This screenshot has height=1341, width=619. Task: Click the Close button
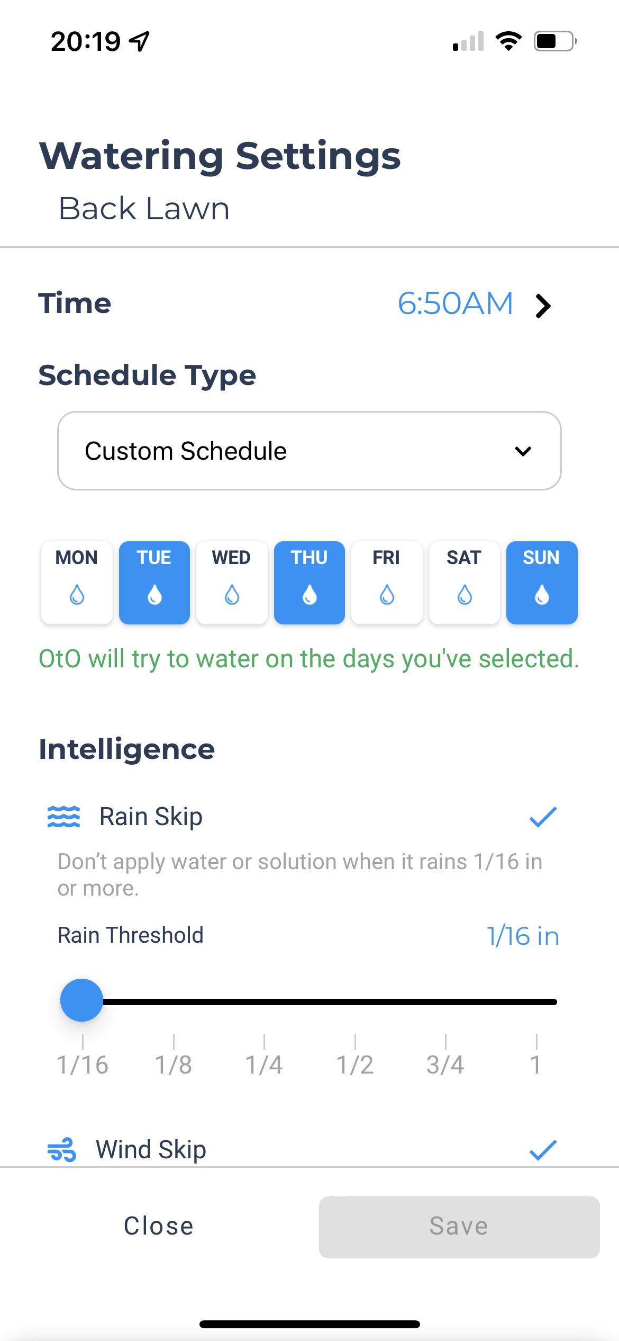(x=159, y=1226)
